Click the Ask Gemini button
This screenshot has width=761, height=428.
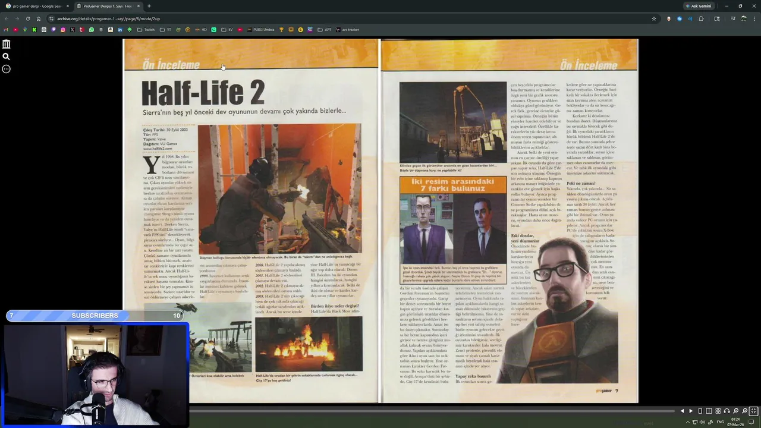tap(699, 6)
